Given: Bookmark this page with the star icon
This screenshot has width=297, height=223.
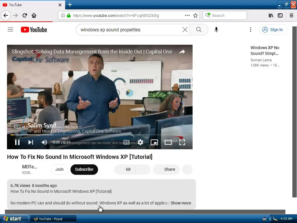Looking at the screenshot, I should coord(195,16).
